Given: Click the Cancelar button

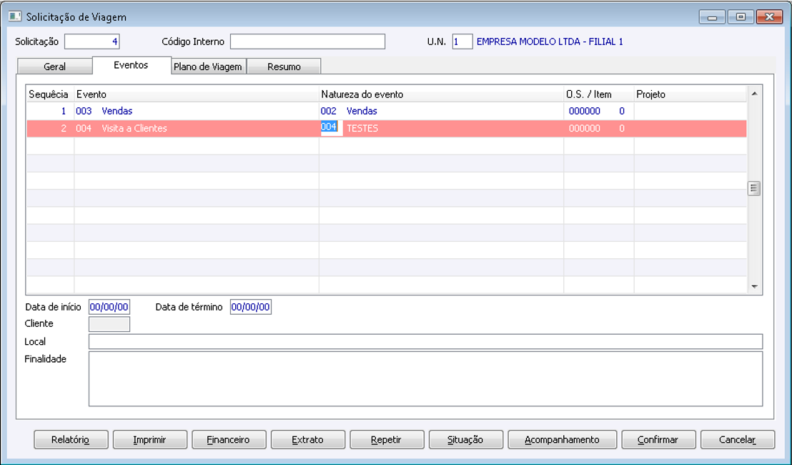Looking at the screenshot, I should point(738,440).
